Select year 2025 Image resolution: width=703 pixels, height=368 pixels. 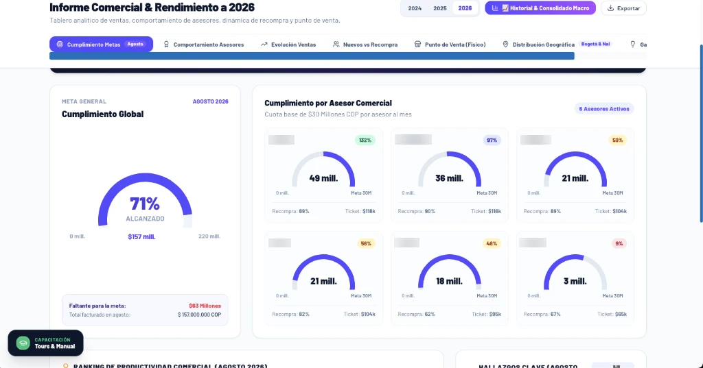[440, 8]
